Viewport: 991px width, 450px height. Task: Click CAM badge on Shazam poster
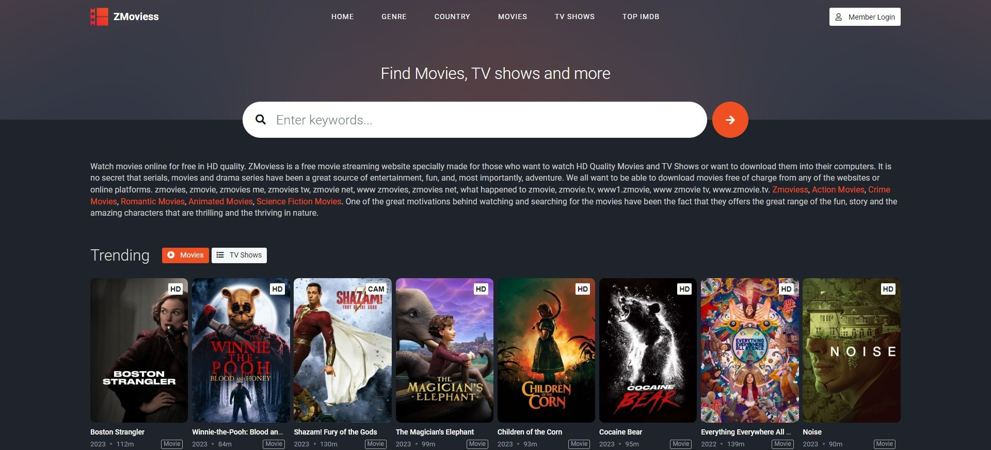coord(376,289)
